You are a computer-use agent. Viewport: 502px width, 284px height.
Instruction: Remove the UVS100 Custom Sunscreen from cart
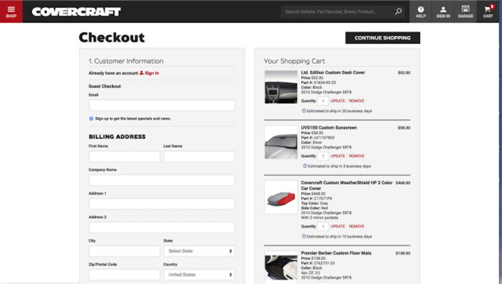tap(356, 156)
